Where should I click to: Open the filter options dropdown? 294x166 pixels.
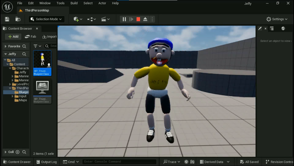click(x=37, y=46)
